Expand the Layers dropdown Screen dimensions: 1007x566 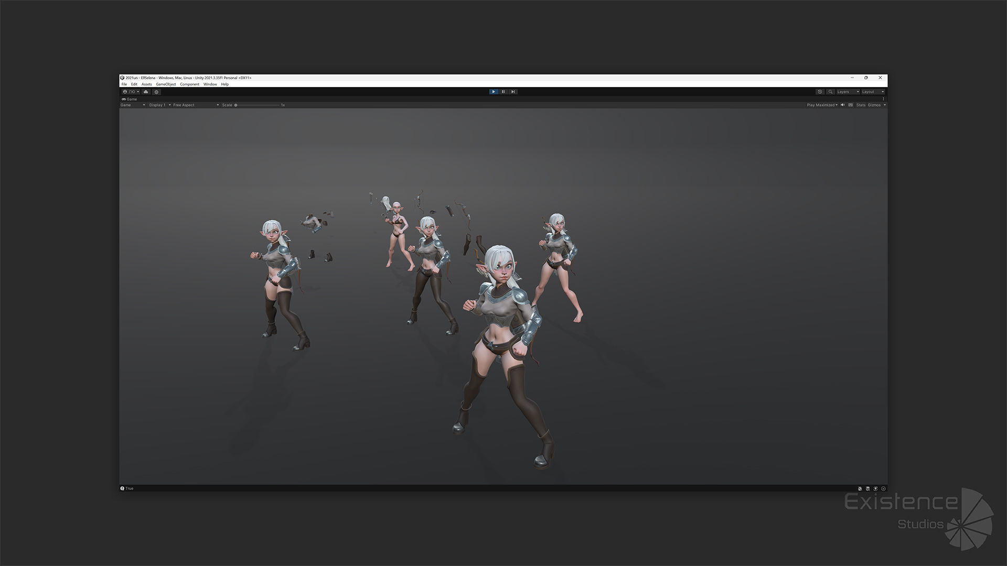coord(848,92)
